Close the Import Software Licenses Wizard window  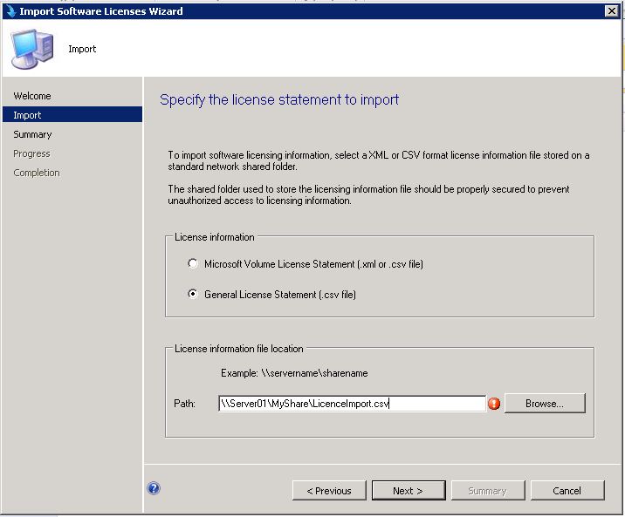(612, 10)
